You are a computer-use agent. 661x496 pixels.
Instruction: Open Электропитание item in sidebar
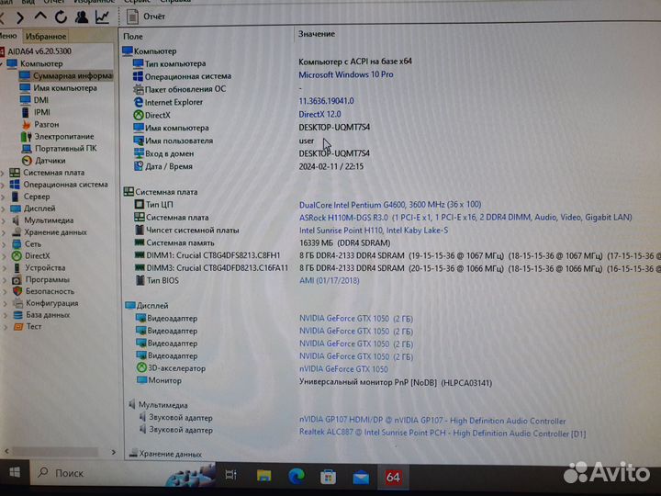pyautogui.click(x=63, y=137)
